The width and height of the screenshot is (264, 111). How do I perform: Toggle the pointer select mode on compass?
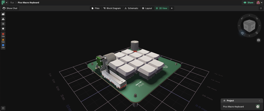click(242, 33)
